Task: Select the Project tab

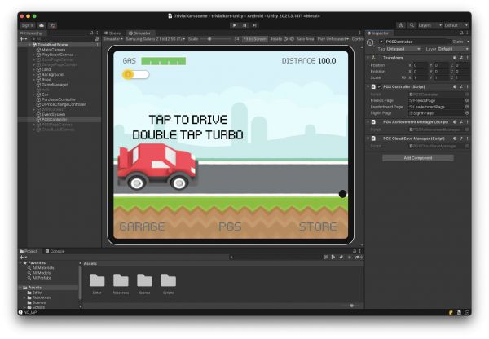Action: coord(29,251)
